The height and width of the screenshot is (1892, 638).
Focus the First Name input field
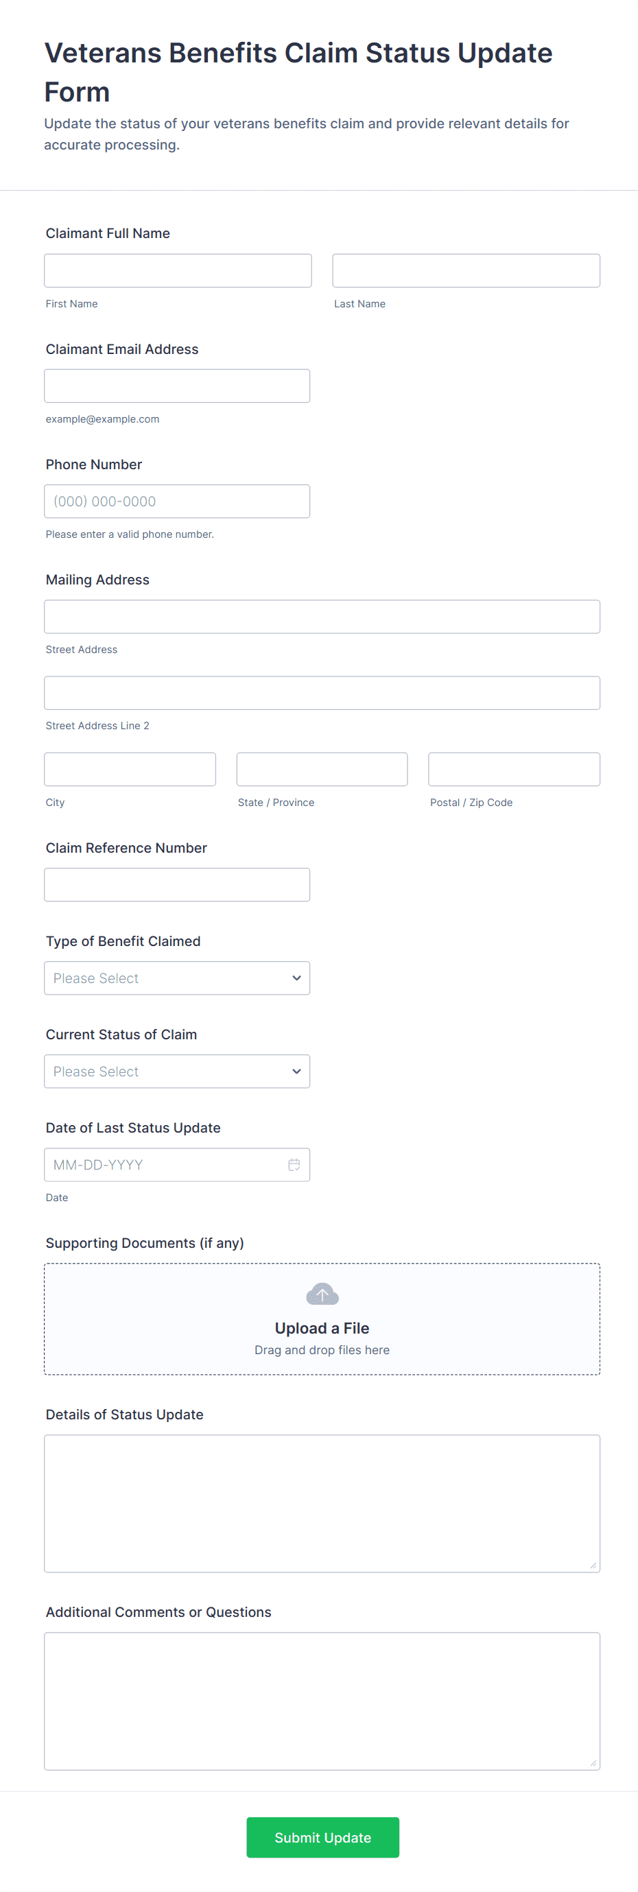coord(178,271)
